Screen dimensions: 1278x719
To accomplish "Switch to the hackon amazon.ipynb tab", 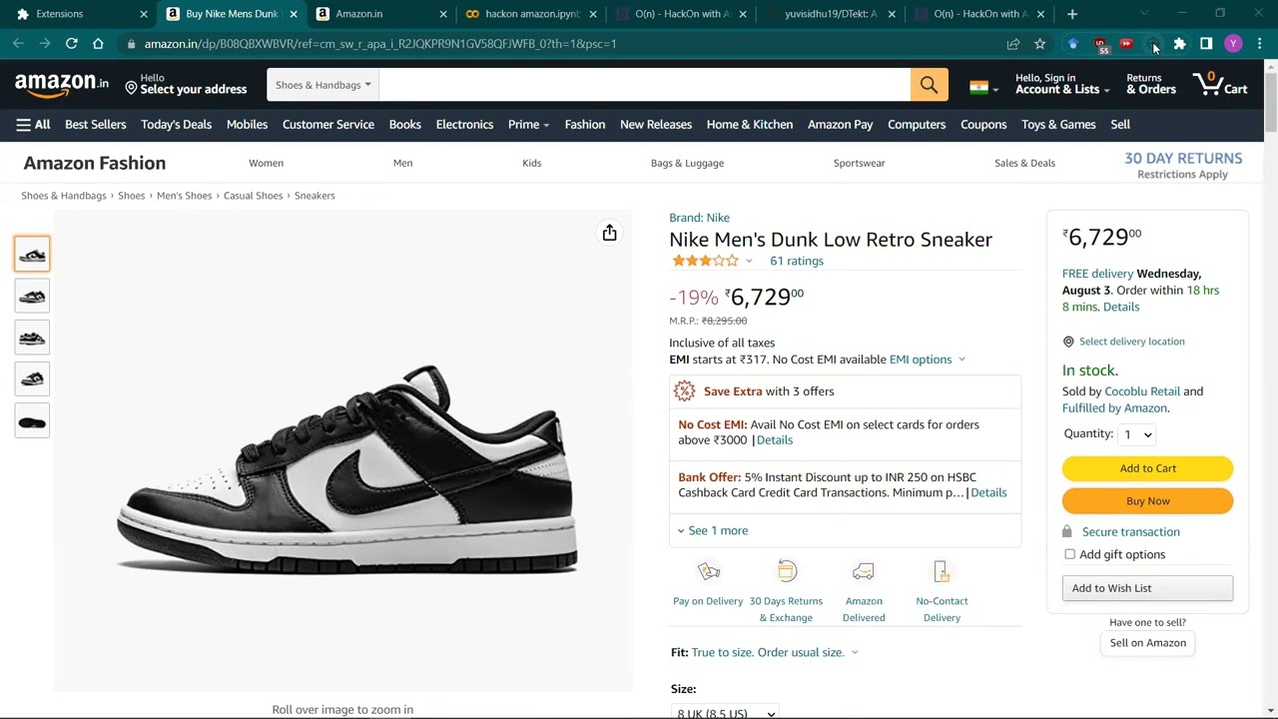I will point(530,14).
